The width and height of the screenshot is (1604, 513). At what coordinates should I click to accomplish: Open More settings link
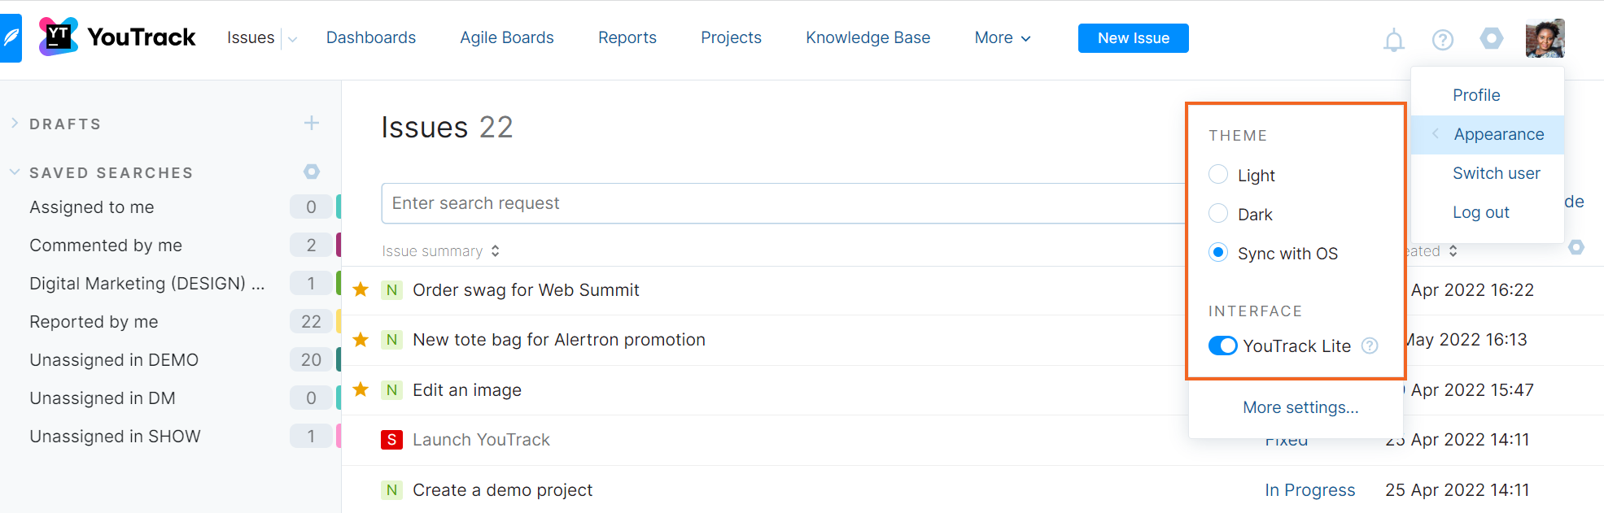coord(1300,407)
